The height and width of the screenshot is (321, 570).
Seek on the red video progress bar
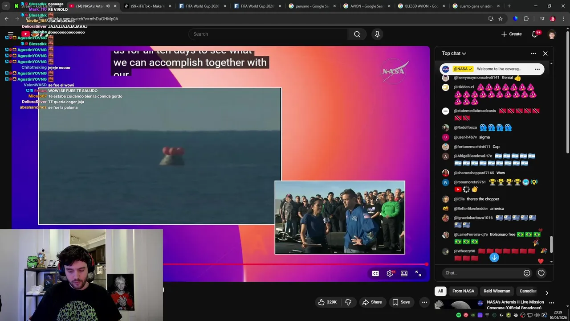pyautogui.click(x=295, y=264)
